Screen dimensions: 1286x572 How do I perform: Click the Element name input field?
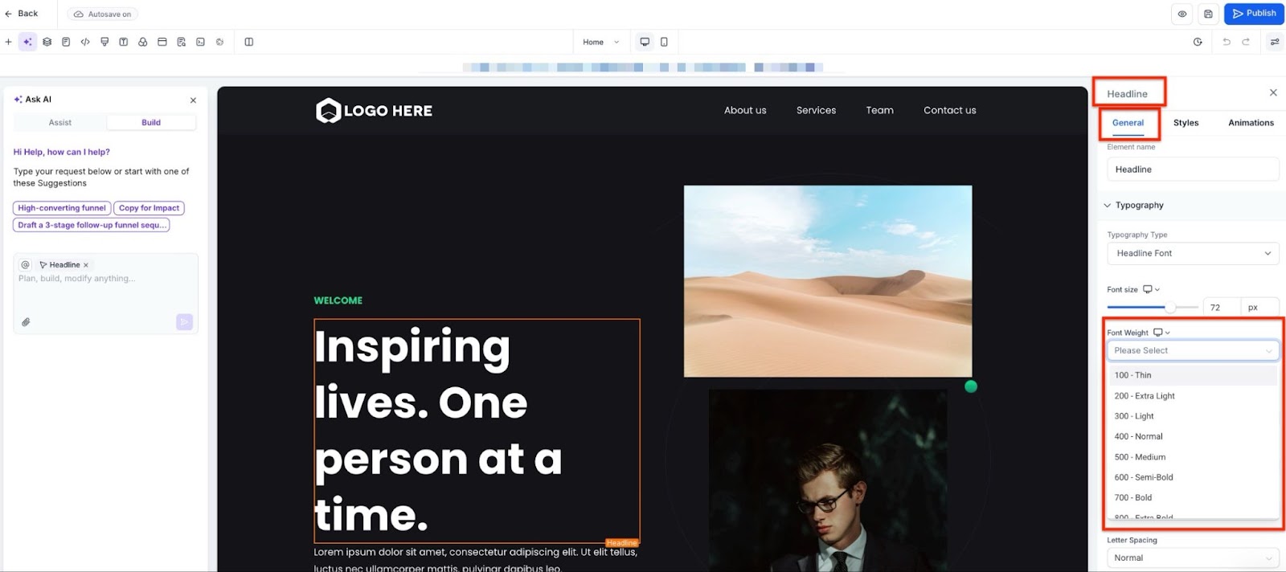(x=1192, y=170)
